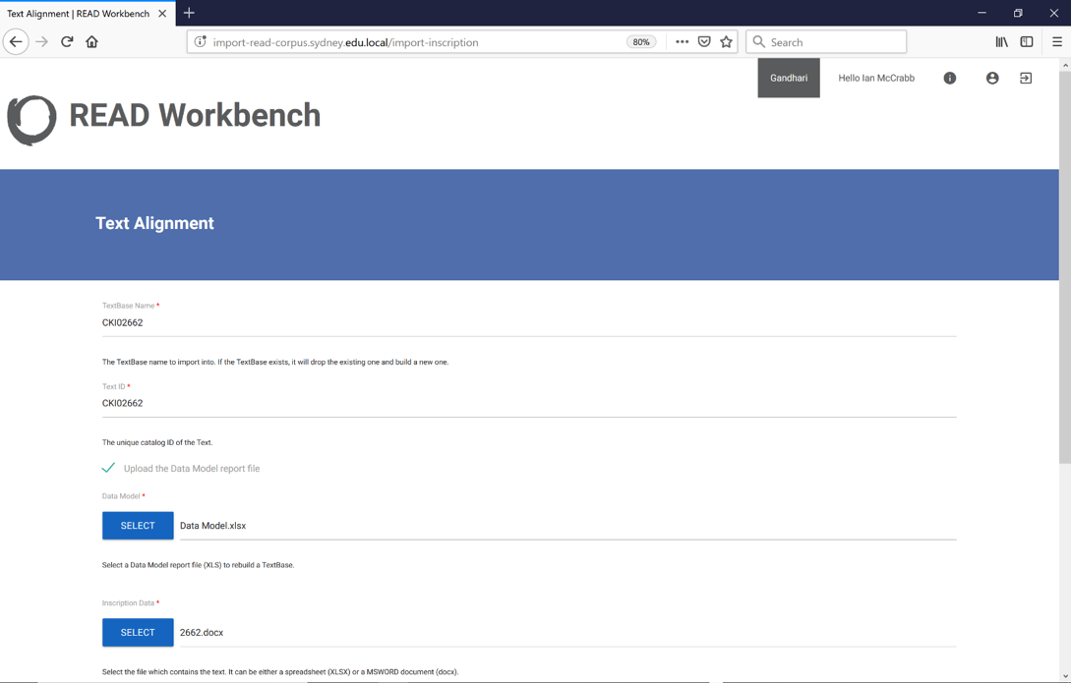
Task: Restore down the Firefox window
Action: 1018,13
